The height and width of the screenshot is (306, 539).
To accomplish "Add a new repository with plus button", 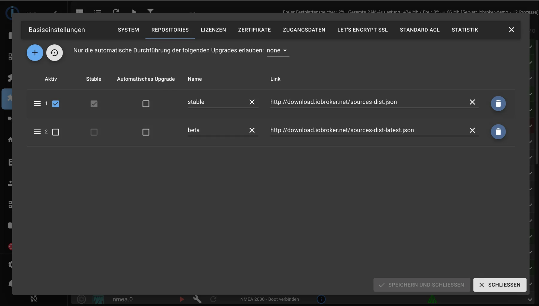I will click(35, 53).
